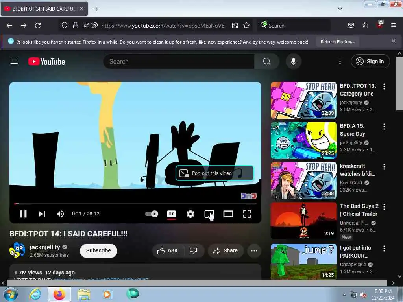Open jacknjellify channel avatar
The height and width of the screenshot is (302, 403).
(x=17, y=250)
